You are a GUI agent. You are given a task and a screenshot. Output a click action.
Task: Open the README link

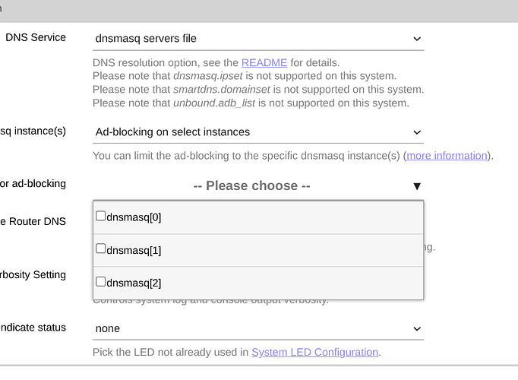pos(261,62)
